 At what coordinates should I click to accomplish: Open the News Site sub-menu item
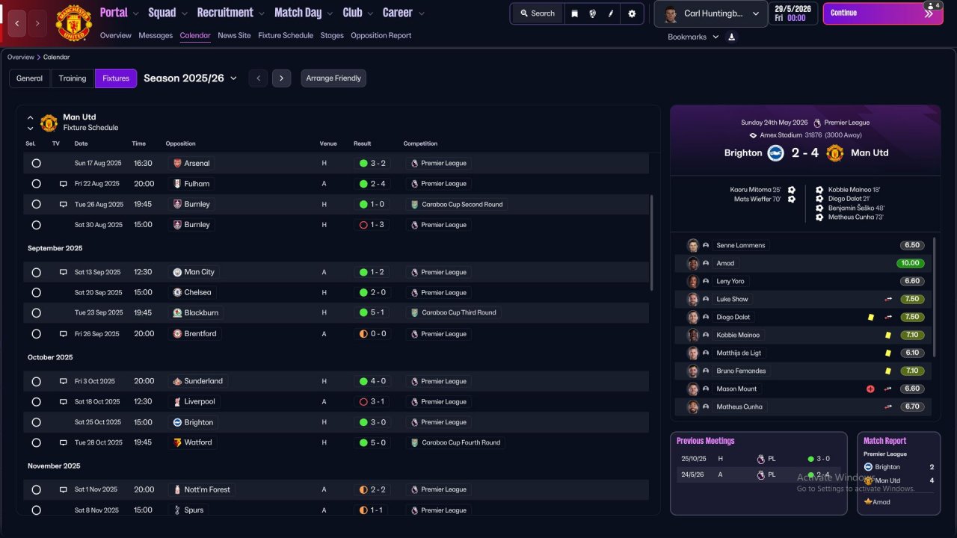(x=234, y=35)
